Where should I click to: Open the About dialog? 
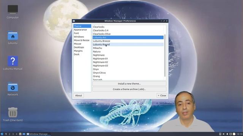79,96
